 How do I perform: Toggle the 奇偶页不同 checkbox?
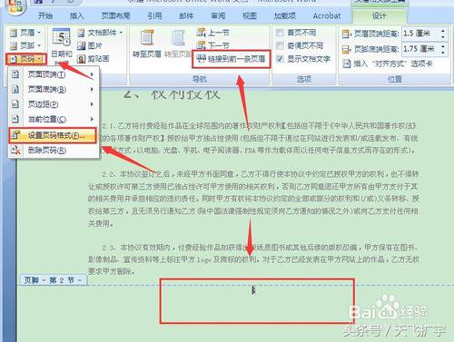pos(280,45)
